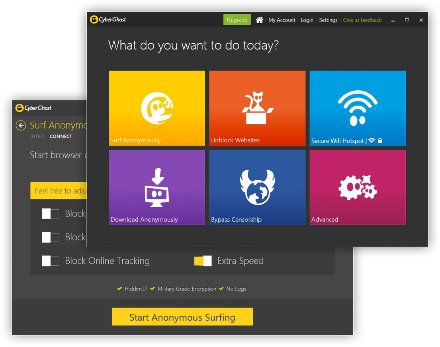Click the Start browser text in back window
Screen dimensions: 440x347
(59, 155)
